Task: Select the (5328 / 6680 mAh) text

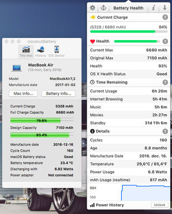Action: click(x=108, y=27)
